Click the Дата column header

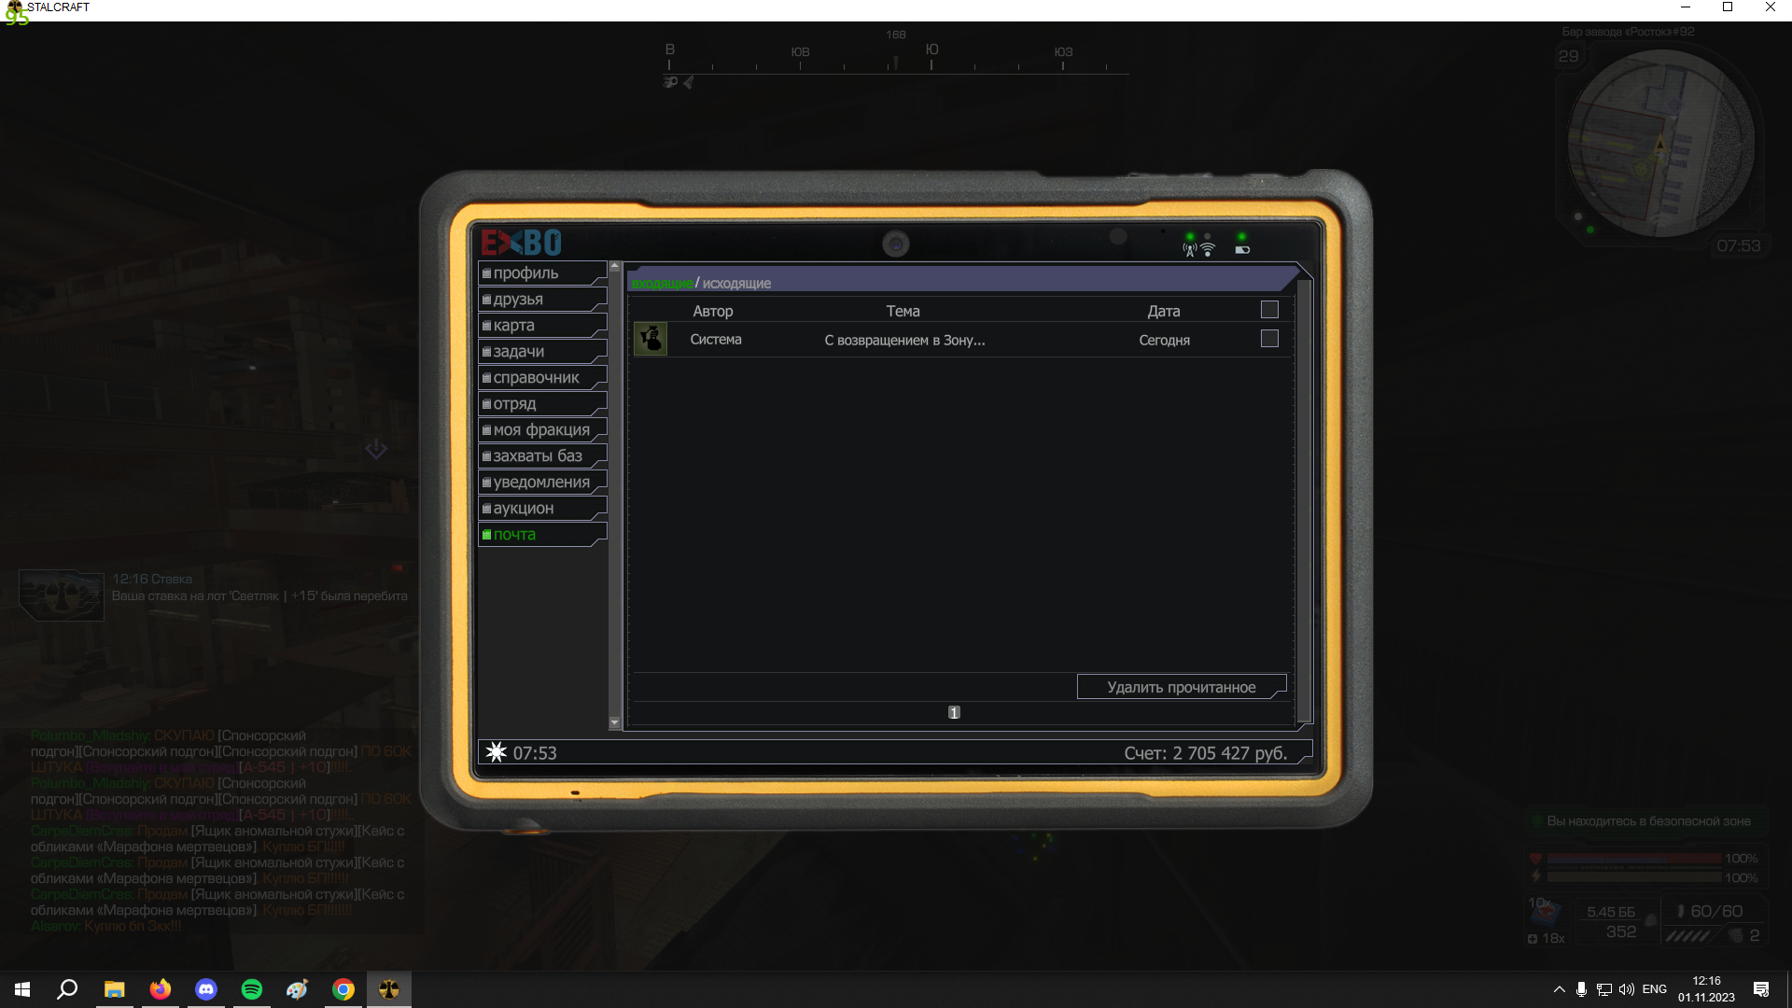(x=1164, y=312)
